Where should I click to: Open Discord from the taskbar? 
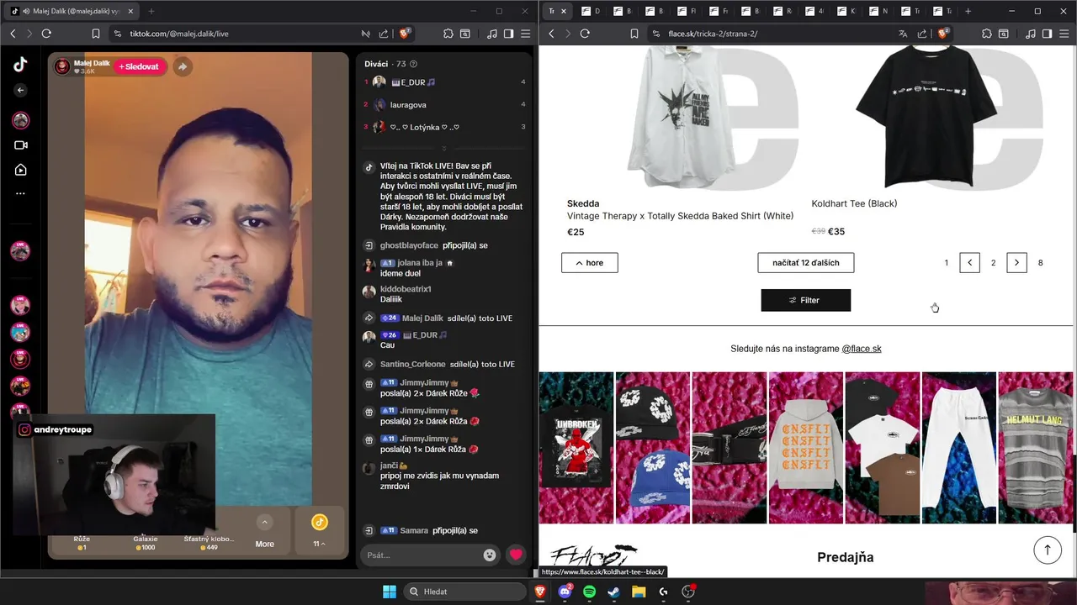coord(565,592)
